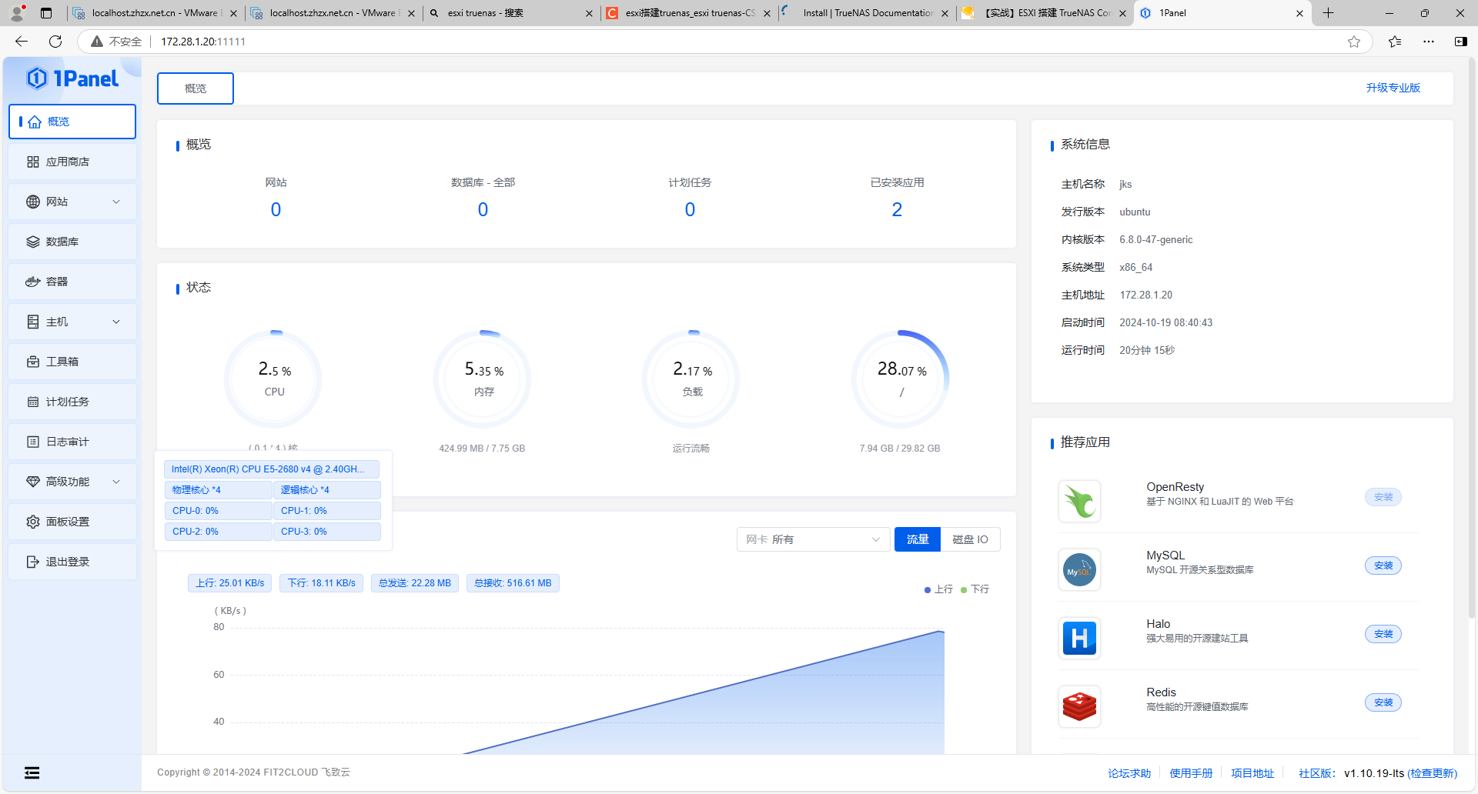Select the Overview (概览) page tab

tap(196, 88)
